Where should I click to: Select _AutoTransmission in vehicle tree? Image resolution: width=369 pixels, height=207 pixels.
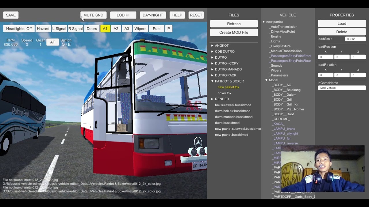click(283, 27)
